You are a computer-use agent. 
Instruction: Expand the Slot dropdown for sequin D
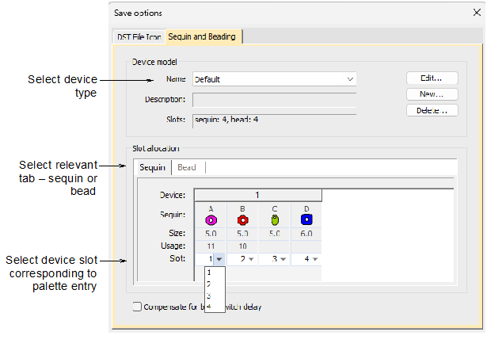coord(315,259)
